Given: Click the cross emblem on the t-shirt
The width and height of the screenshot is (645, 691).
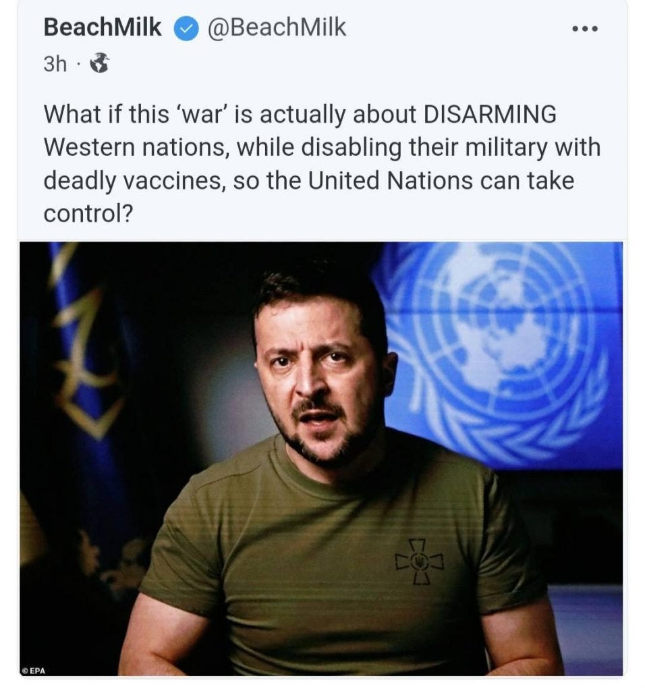Looking at the screenshot, I should pos(420,561).
